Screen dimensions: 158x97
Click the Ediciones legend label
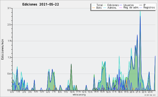pyautogui.click(x=113, y=5)
